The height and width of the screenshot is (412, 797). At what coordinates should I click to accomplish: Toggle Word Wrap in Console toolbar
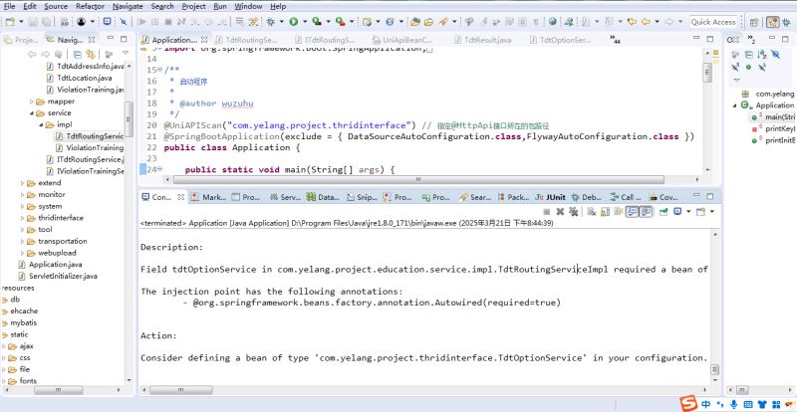pyautogui.click(x=619, y=211)
